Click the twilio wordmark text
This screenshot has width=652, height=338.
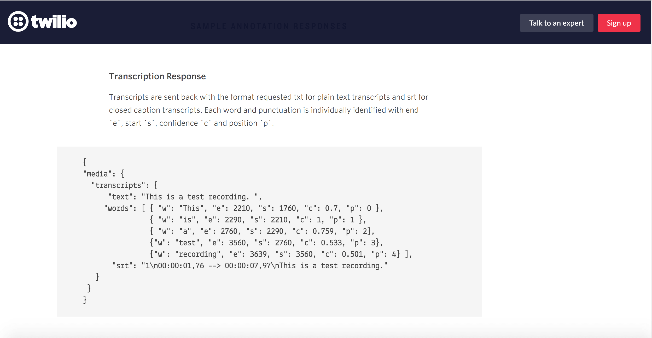[x=54, y=22]
